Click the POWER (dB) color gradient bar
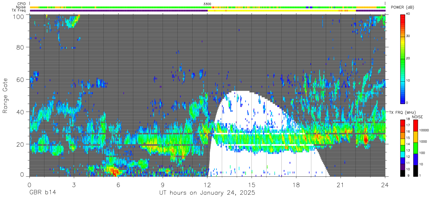The width and height of the screenshot is (433, 200). click(x=403, y=59)
